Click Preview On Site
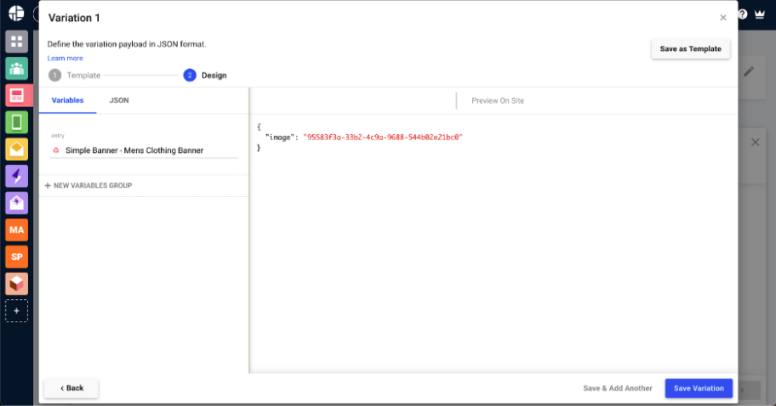 pos(498,101)
